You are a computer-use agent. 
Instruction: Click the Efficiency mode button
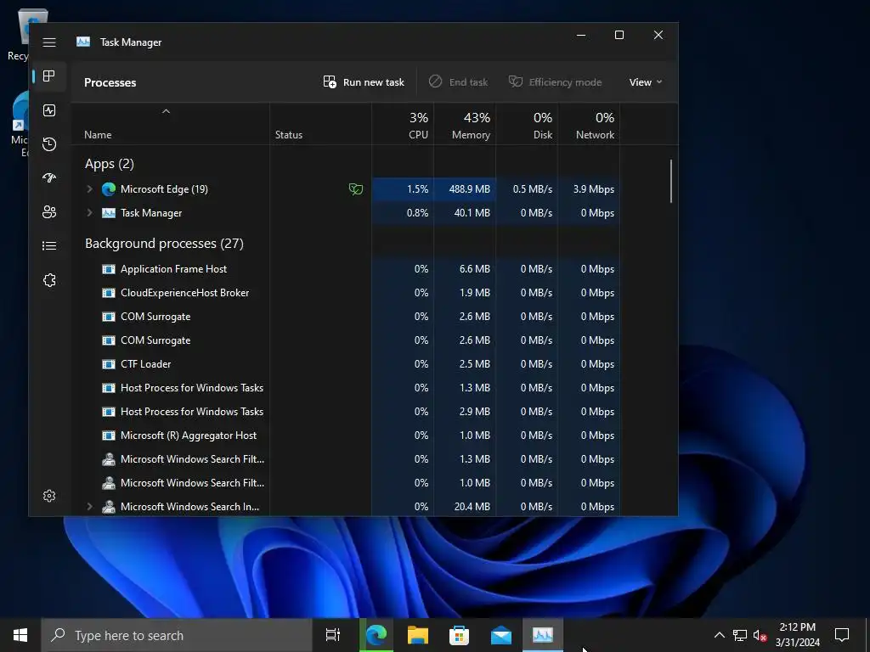[556, 82]
